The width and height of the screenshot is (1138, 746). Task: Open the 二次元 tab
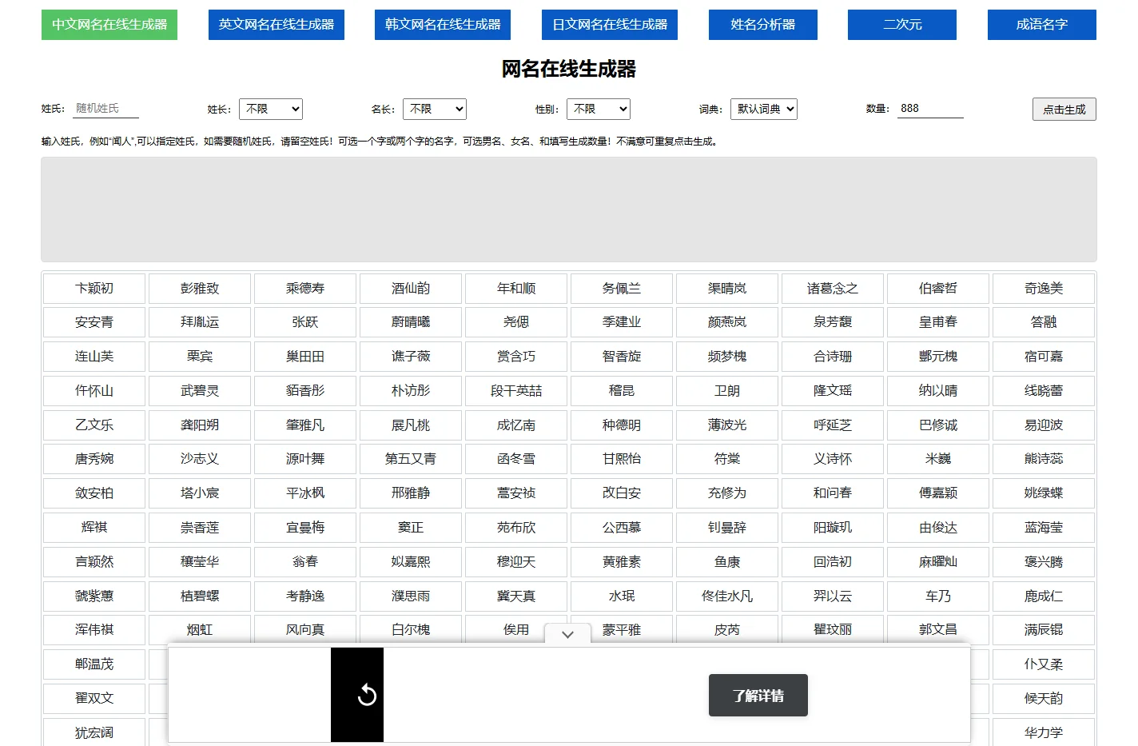click(x=902, y=25)
